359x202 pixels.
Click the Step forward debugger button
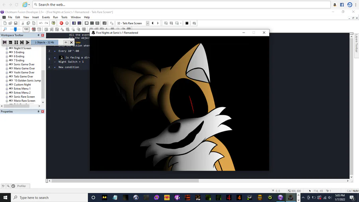(x=22, y=42)
